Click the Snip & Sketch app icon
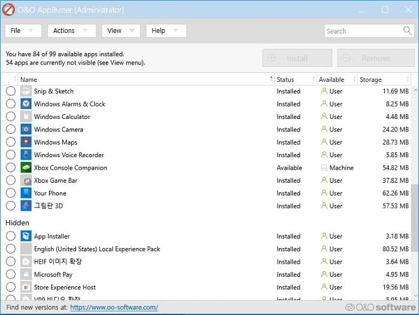419x315 pixels. [x=26, y=91]
